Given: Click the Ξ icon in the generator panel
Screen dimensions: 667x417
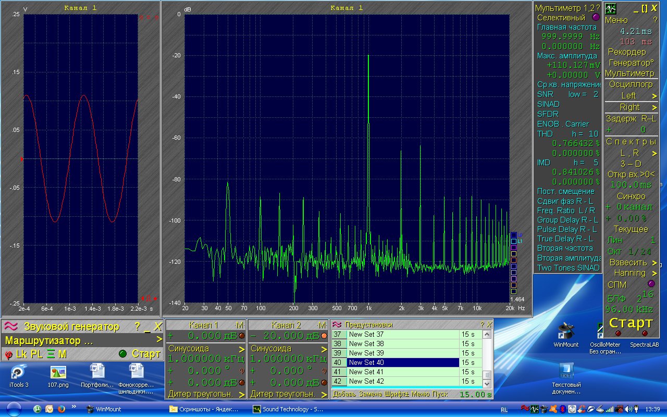Looking at the screenshot, I should (x=51, y=354).
